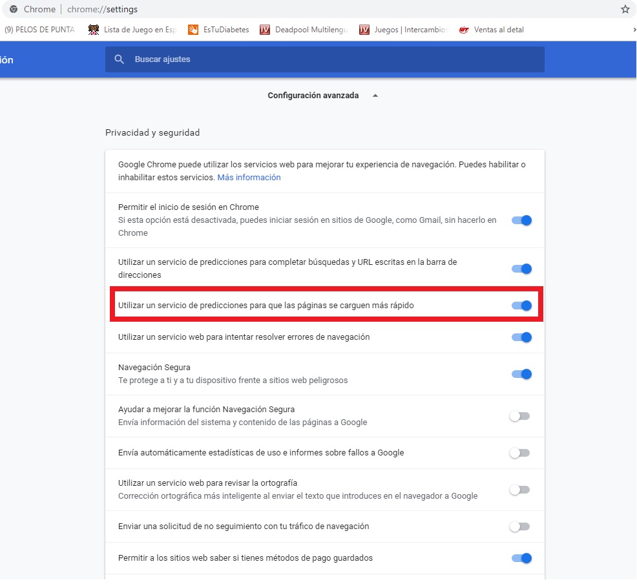Click 'Utilizar un servicio web para revisar la ortografía' label

pos(207,483)
